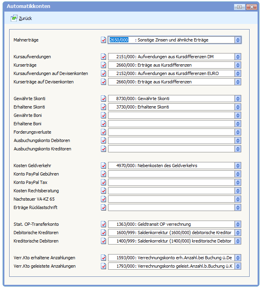Click the edit icon next to Konto PayPal Tax
Screen dimensions: 260x288
[x=104, y=182]
